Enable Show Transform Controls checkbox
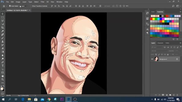The image size is (182, 102). click(31, 6)
